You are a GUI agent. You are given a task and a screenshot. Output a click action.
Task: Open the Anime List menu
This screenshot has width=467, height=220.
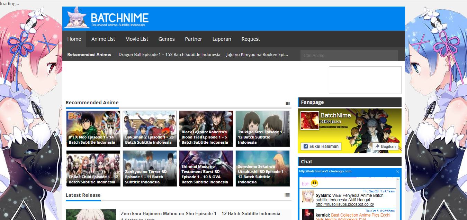click(x=103, y=39)
